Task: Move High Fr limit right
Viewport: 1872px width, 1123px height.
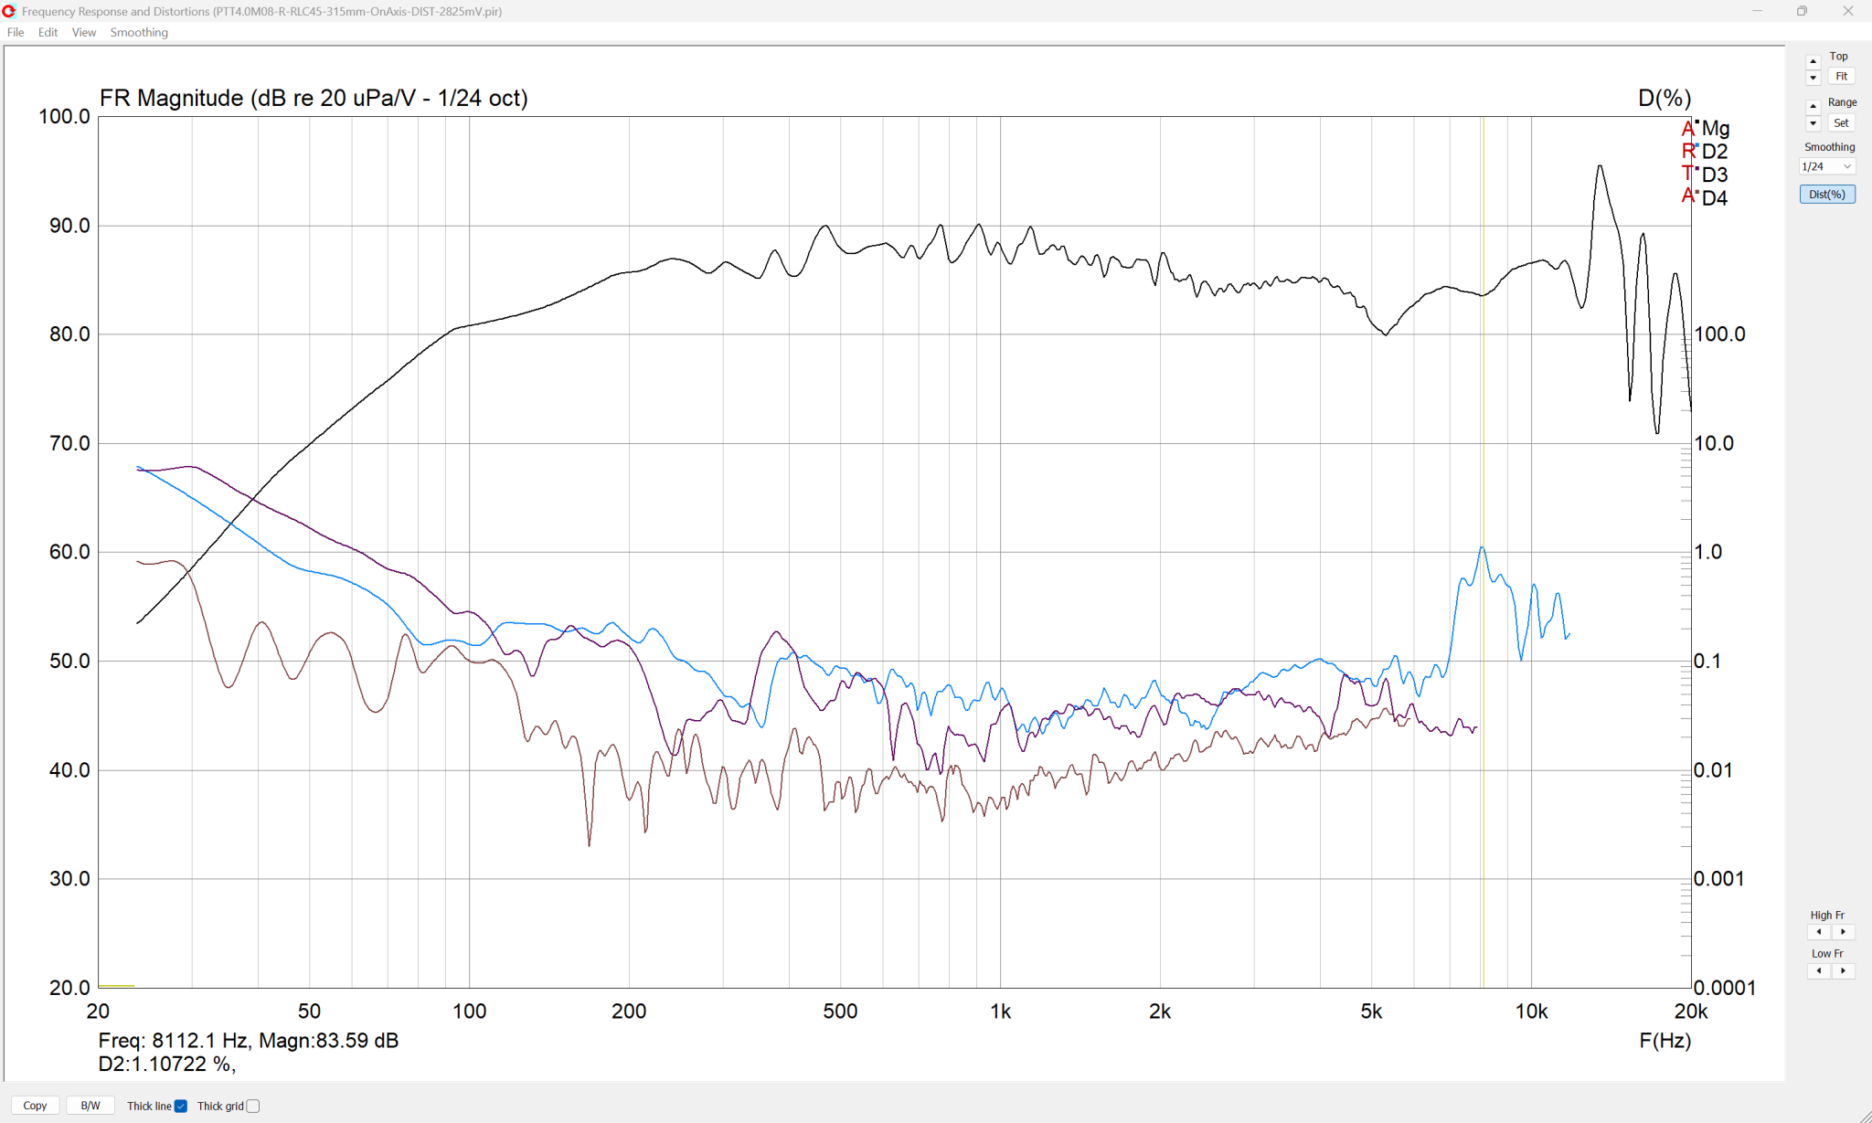Action: [1843, 932]
